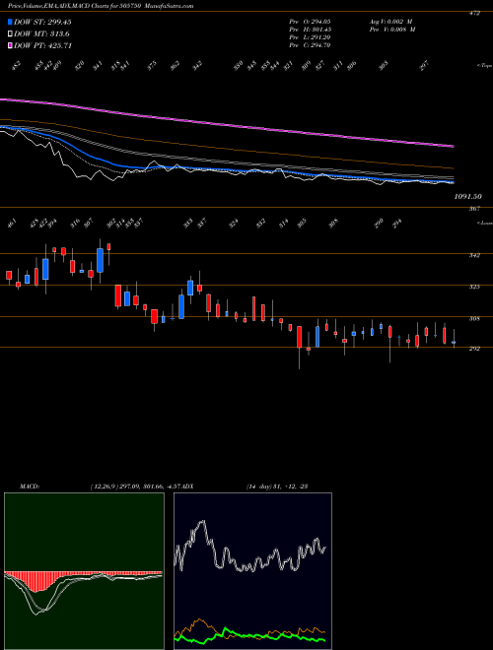
Task: Click the 292 price axis label
Action: [474, 349]
